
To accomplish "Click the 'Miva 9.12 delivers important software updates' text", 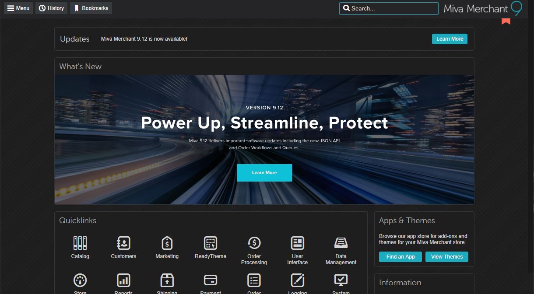I will coord(264,144).
